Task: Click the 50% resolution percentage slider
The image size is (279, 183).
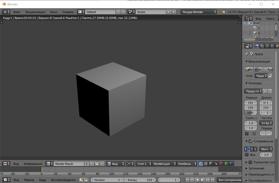Action: click(x=251, y=113)
